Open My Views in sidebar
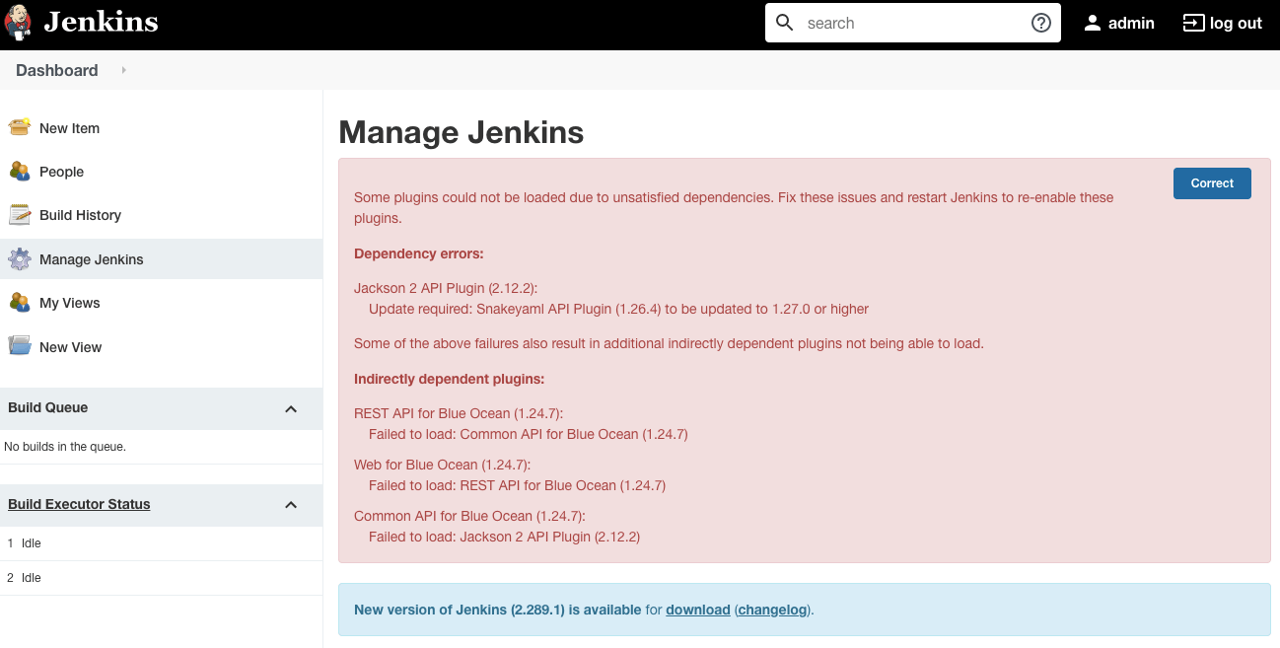The width and height of the screenshot is (1280, 648). pos(70,303)
